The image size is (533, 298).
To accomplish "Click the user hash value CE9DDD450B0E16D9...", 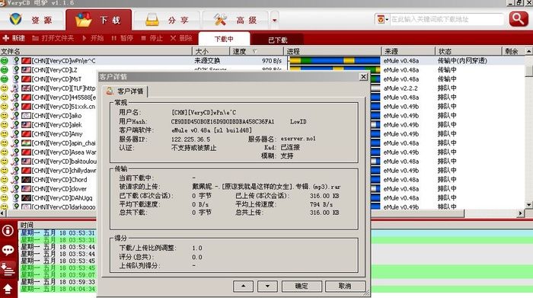I will point(222,121).
